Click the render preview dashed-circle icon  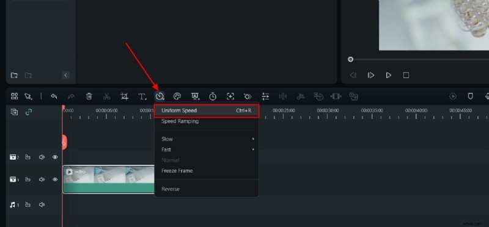[453, 96]
